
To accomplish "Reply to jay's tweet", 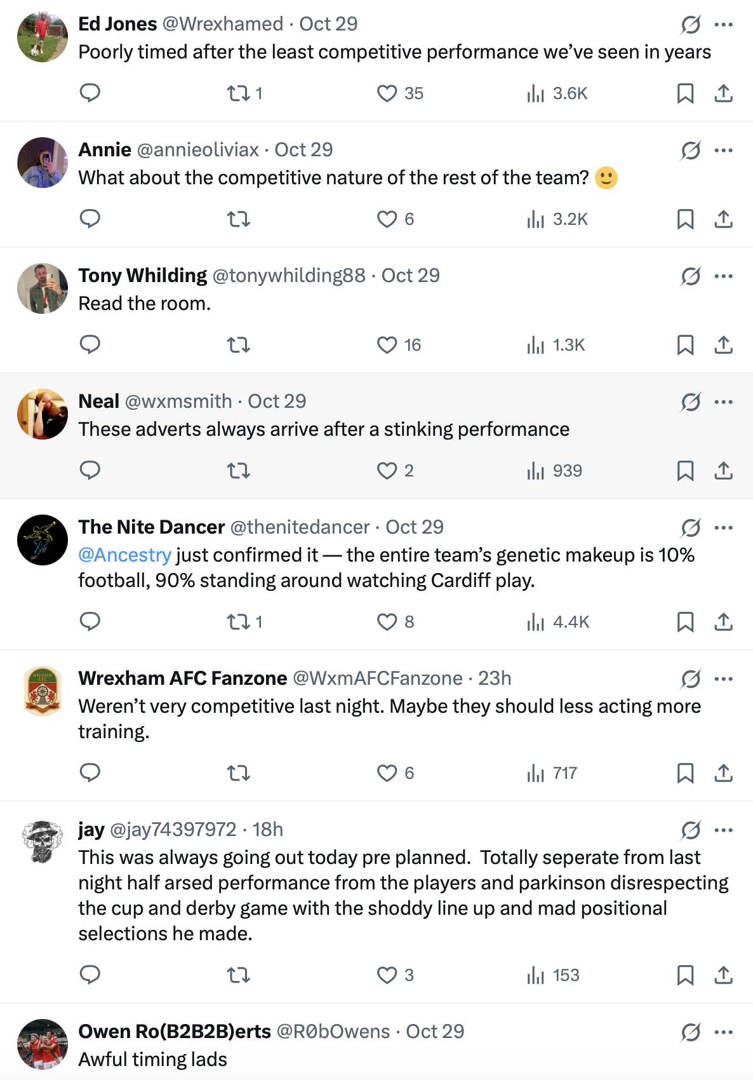I will 90,975.
